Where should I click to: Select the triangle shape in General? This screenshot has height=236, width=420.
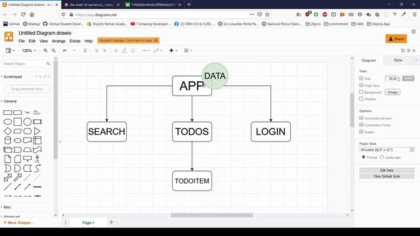(x=37, y=131)
